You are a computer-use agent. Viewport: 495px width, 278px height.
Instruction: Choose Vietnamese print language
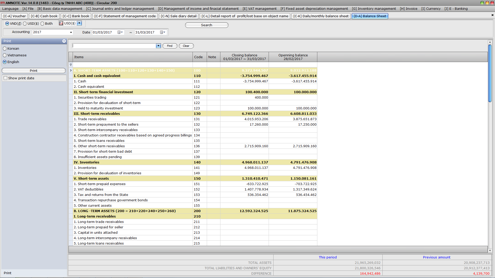(x=5, y=55)
